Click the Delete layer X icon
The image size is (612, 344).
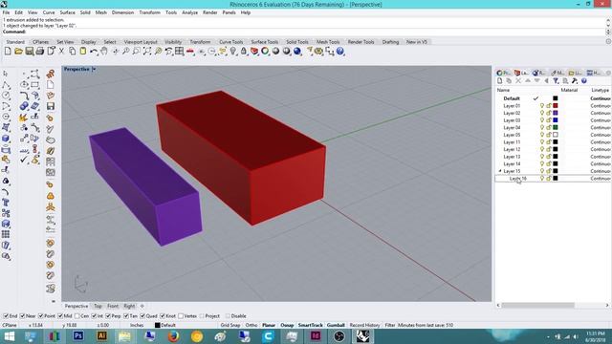pyautogui.click(x=518, y=80)
